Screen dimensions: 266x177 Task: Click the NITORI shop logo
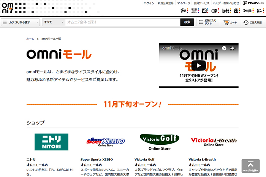click(51, 142)
